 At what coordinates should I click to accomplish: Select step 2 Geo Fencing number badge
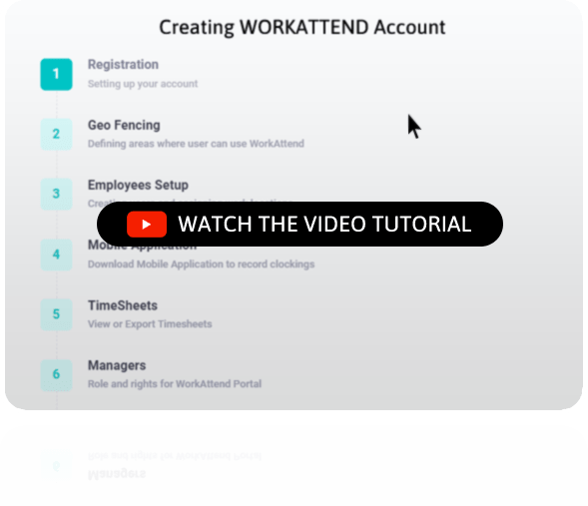[56, 134]
